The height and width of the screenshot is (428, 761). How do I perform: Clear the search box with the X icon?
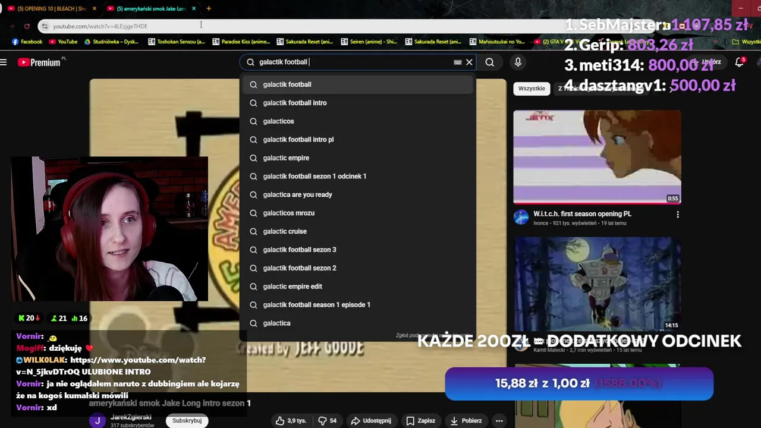469,62
